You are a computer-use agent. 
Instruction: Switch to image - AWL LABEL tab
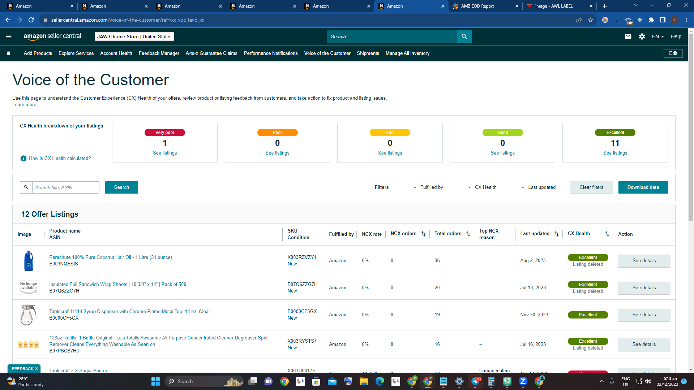click(559, 6)
